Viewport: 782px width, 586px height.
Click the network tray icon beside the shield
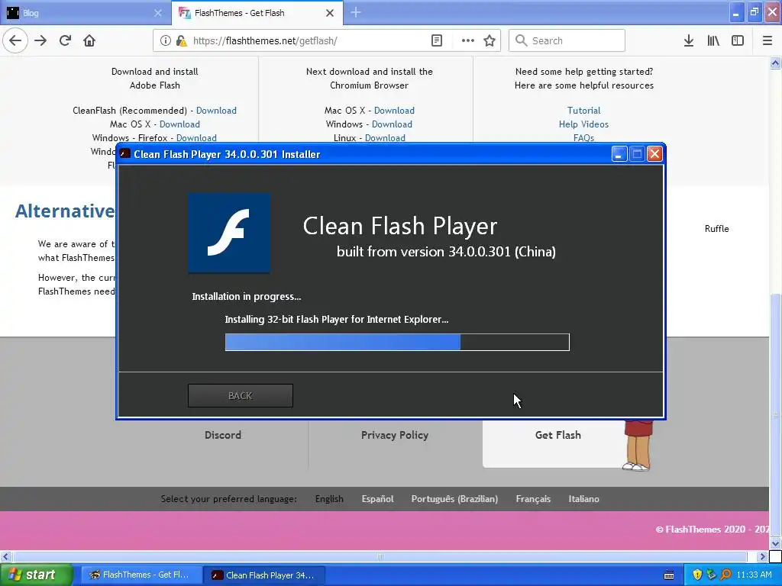711,575
